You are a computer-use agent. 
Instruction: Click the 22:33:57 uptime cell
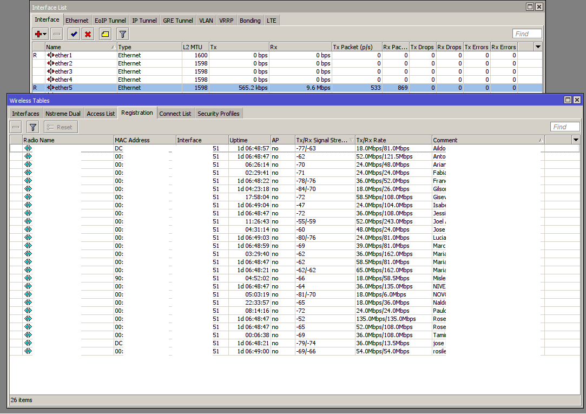click(249, 303)
